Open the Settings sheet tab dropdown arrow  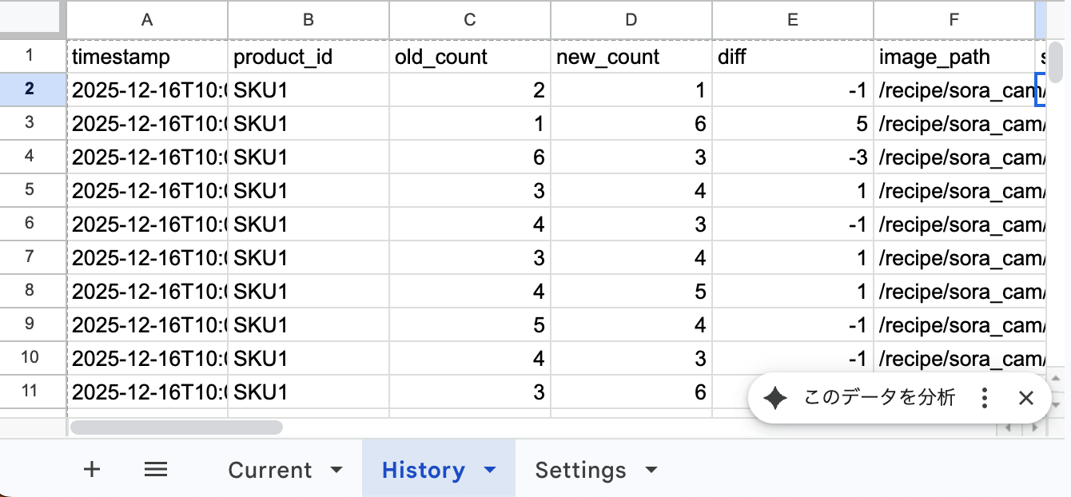click(651, 470)
